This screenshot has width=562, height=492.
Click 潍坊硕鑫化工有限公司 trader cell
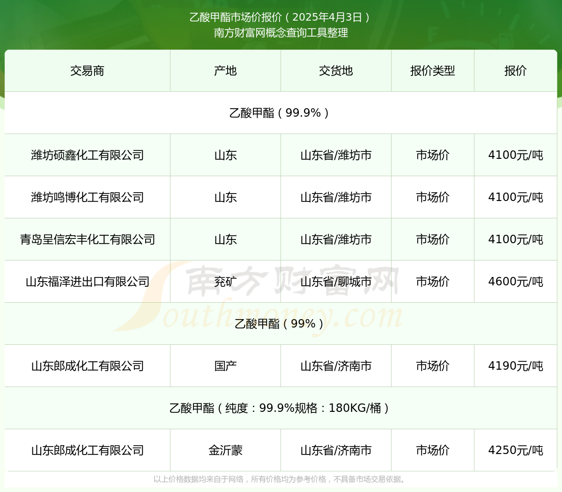click(87, 155)
